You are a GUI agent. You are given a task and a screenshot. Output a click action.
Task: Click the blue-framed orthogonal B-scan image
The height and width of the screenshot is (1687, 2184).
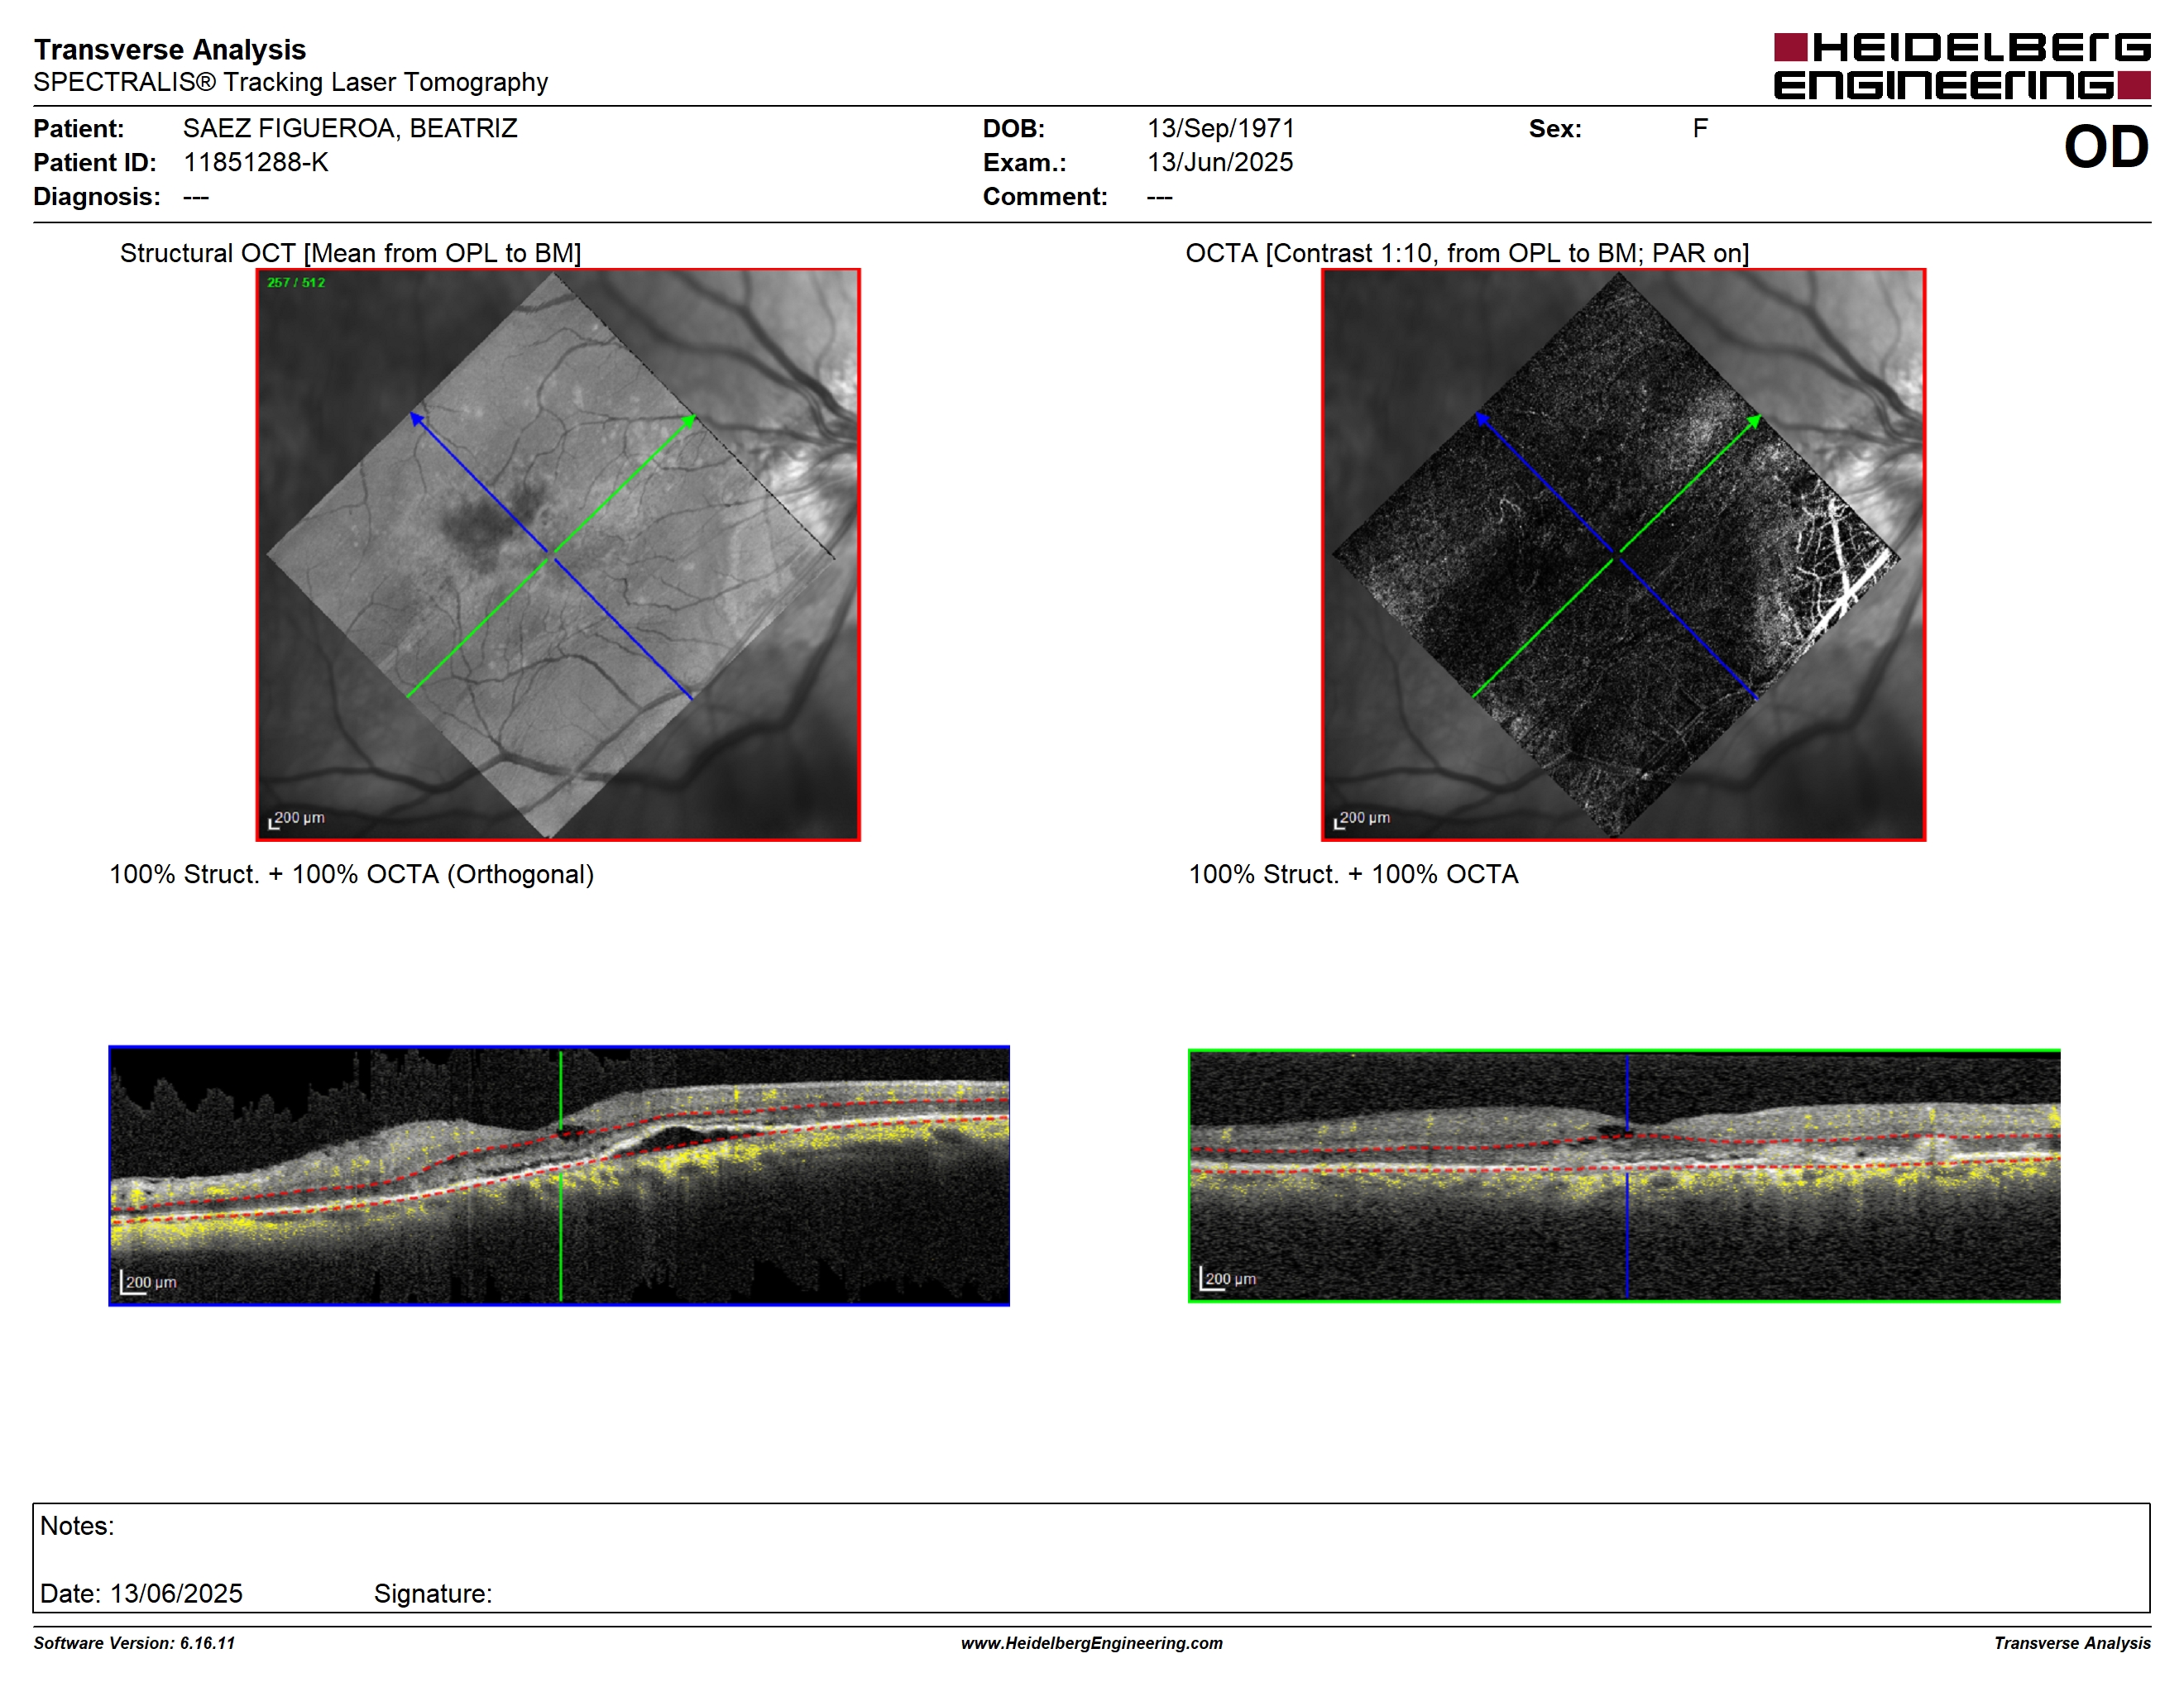point(559,1175)
